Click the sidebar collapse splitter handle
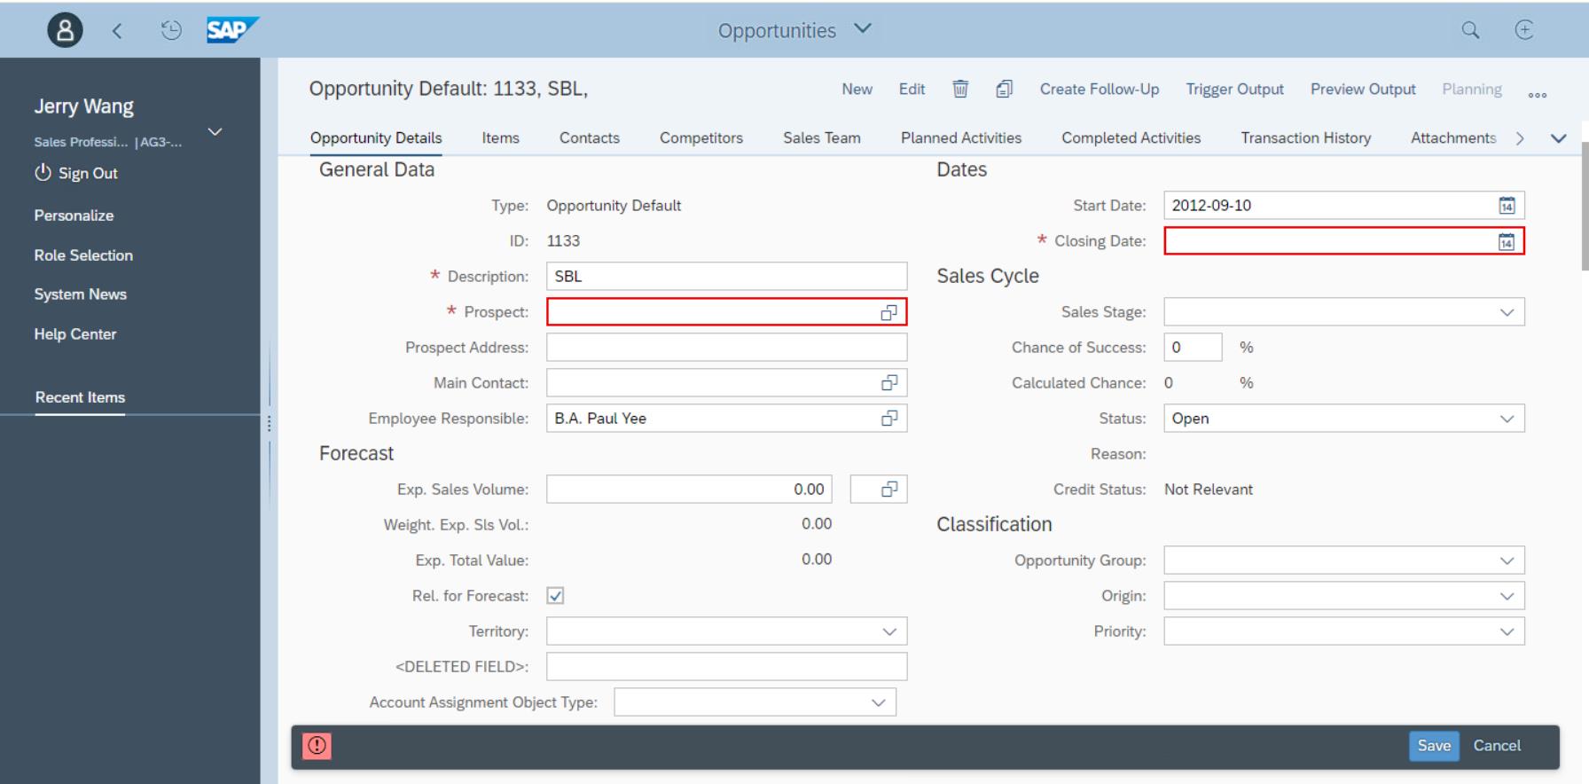1589x784 pixels. 269,424
